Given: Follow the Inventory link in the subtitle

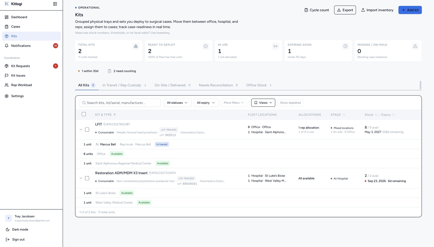Looking at the screenshot, I should point(163,33).
